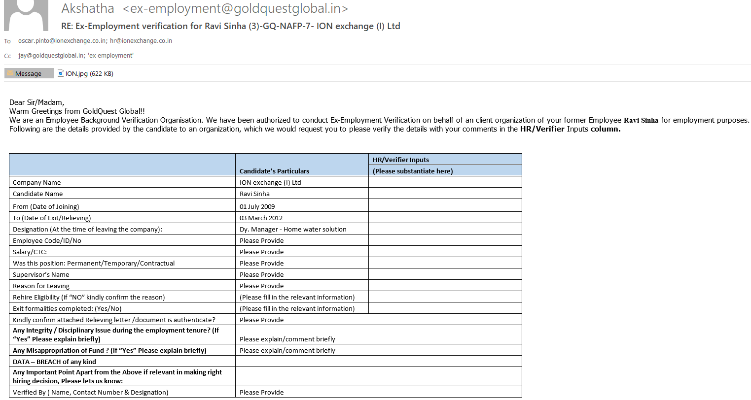The width and height of the screenshot is (751, 400).
Task: Click the 'To (Date of Exit/Relieving)' label
Action: [52, 218]
